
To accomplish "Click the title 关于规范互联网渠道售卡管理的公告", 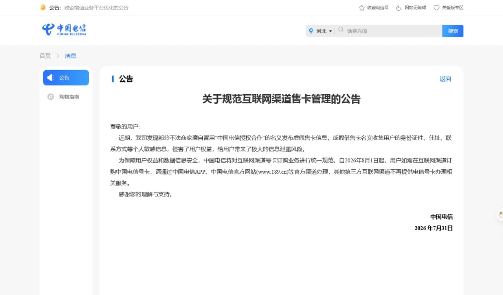I will pos(281,99).
